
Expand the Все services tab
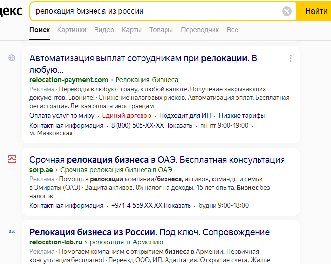pyautogui.click(x=233, y=30)
